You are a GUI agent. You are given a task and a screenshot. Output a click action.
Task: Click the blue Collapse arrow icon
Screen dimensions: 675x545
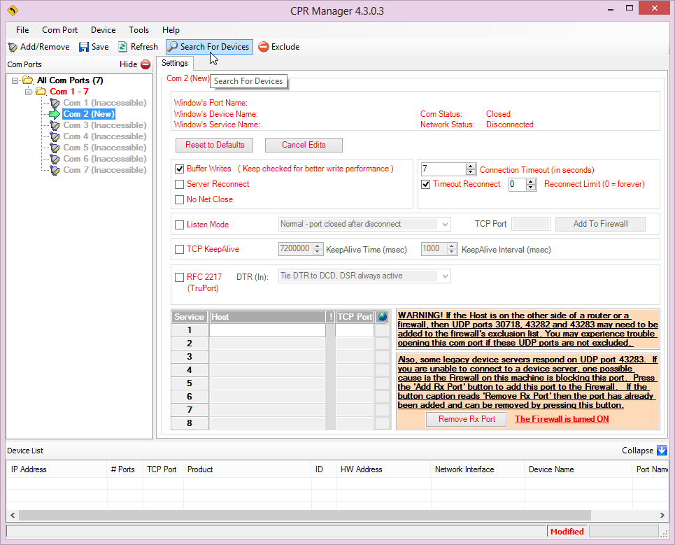coord(662,451)
